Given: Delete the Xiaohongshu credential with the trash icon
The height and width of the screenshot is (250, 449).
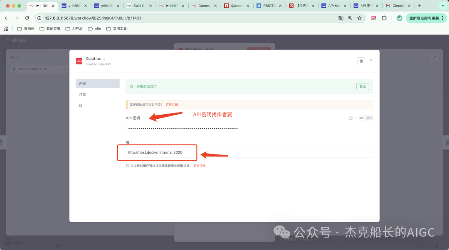Looking at the screenshot, I should pyautogui.click(x=361, y=61).
